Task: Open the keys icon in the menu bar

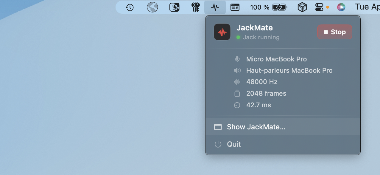Action: pyautogui.click(x=196, y=7)
